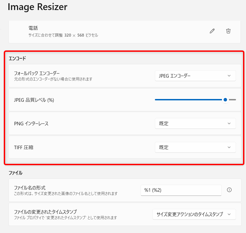Click the JPEG quality slider thumb
The image size is (246, 233).
tap(225, 100)
